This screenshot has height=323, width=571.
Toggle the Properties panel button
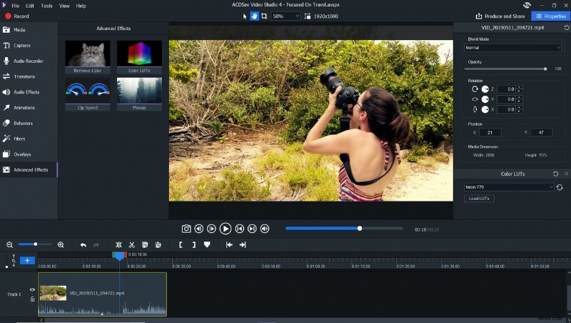(550, 16)
